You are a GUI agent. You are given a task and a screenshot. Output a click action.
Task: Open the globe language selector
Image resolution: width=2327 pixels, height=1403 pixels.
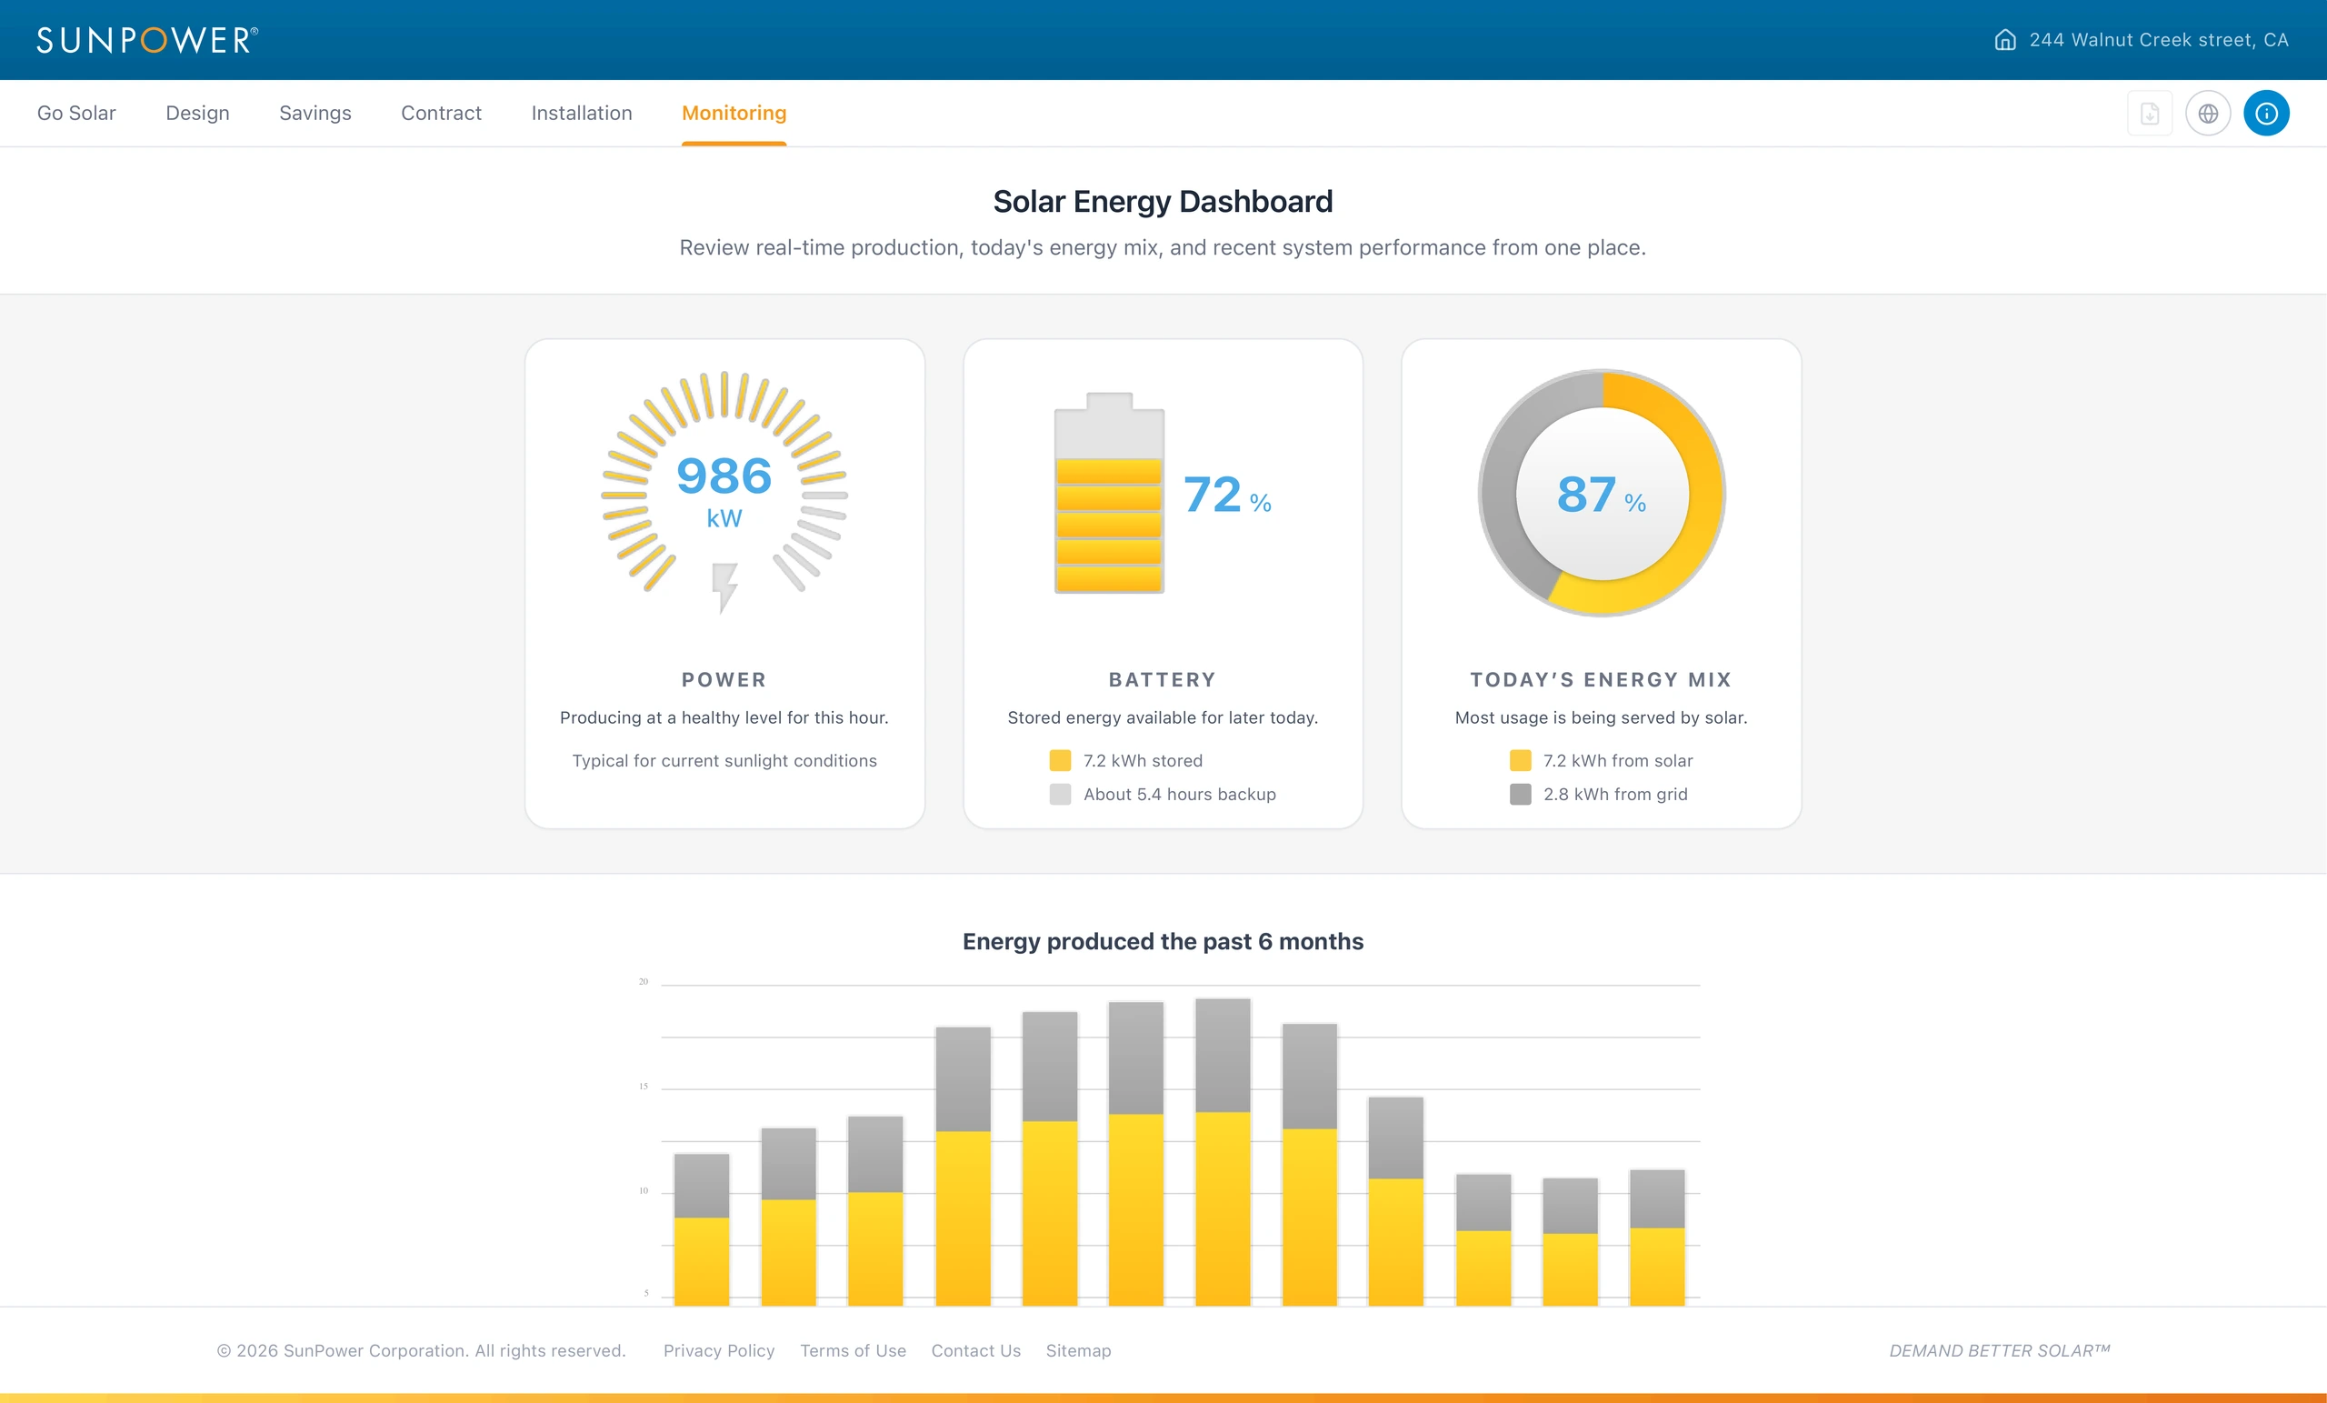click(x=2208, y=114)
